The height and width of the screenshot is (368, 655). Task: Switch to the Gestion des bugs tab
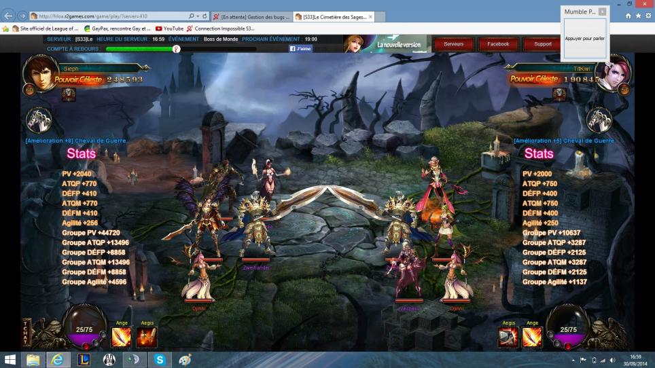pyautogui.click(x=251, y=16)
